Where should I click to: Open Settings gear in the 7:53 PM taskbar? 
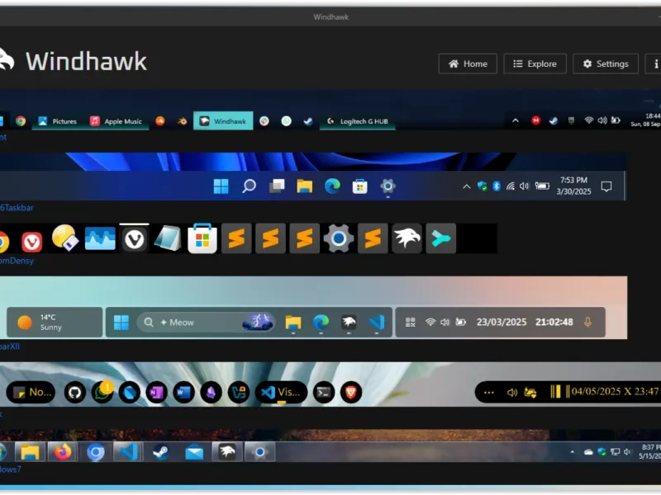click(x=388, y=186)
